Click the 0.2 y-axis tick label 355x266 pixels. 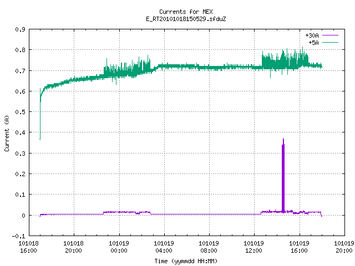pos(20,174)
